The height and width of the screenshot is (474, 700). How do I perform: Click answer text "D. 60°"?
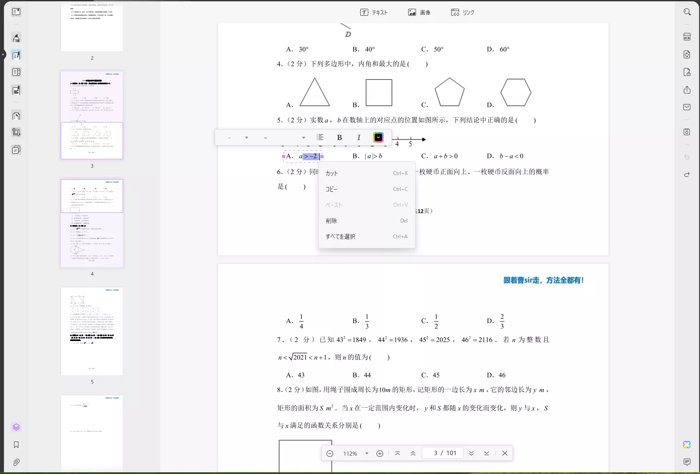click(x=498, y=49)
